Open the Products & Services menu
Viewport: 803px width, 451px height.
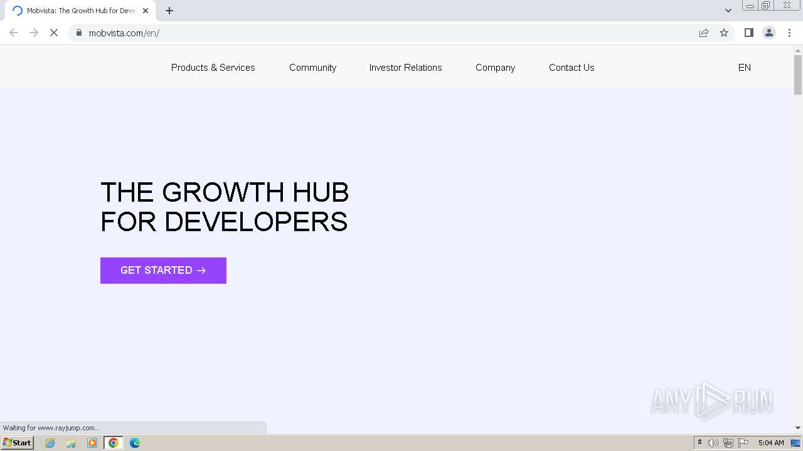(213, 68)
